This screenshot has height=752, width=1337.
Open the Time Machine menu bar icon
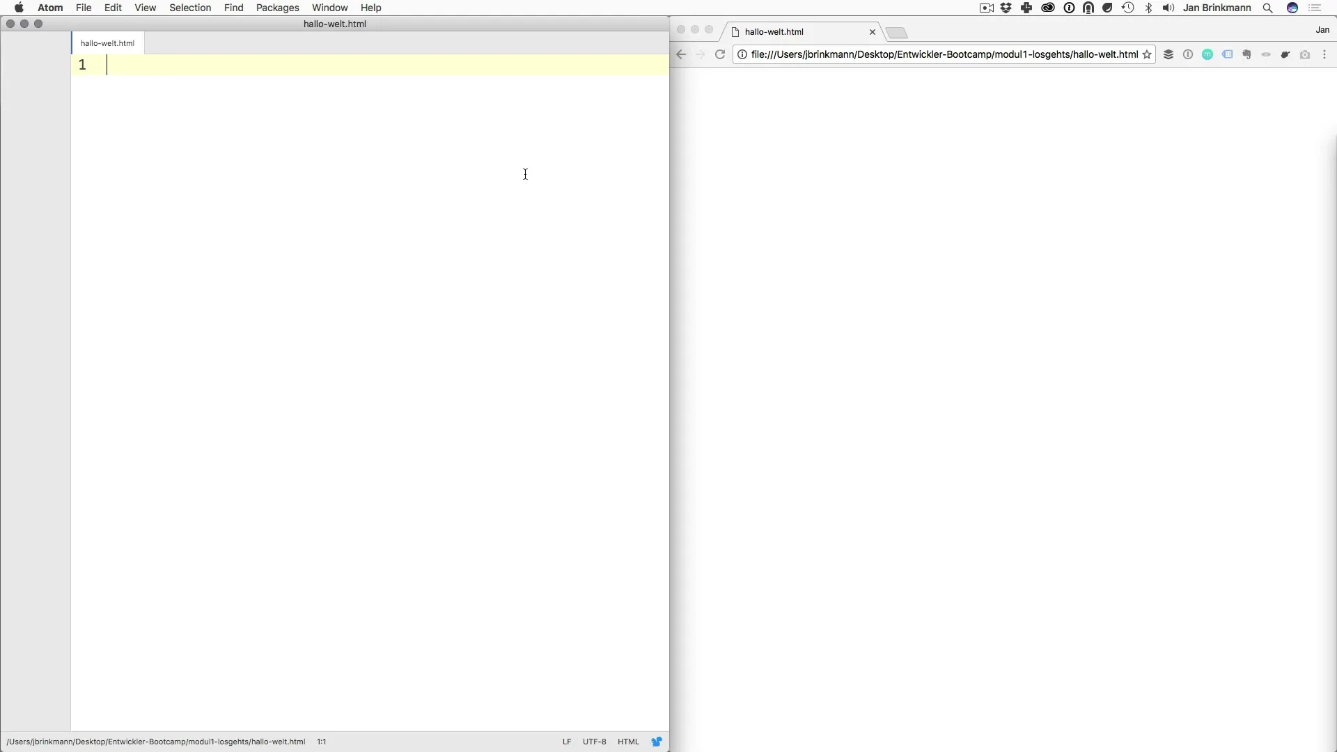(1128, 8)
